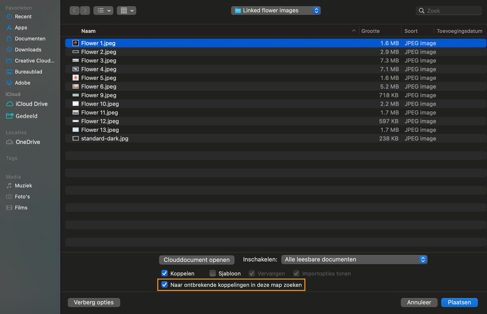Select iCloud Drive in sidebar
This screenshot has width=487, height=314.
click(31, 104)
